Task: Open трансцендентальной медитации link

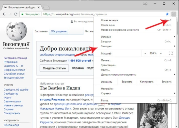Action: pyautogui.click(x=76, y=104)
